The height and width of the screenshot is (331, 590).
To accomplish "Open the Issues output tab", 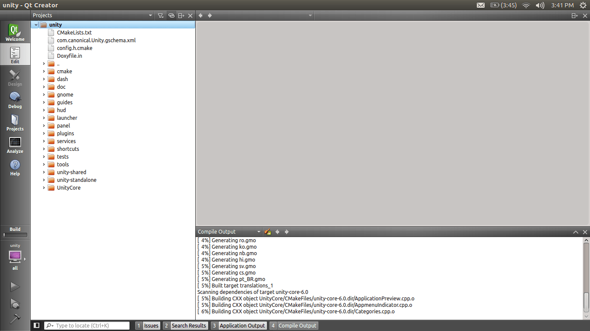I will tap(148, 325).
